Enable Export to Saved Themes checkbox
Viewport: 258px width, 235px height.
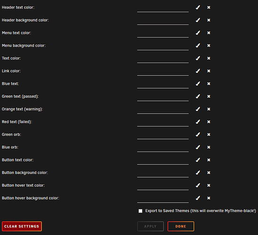(x=141, y=211)
